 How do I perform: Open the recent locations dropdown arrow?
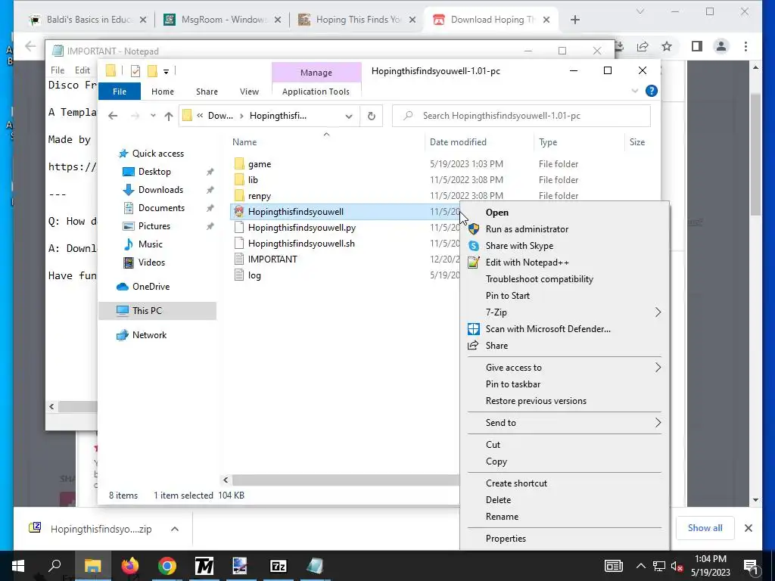tap(153, 116)
